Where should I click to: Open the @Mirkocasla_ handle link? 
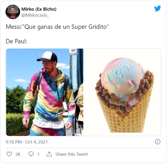35,15
